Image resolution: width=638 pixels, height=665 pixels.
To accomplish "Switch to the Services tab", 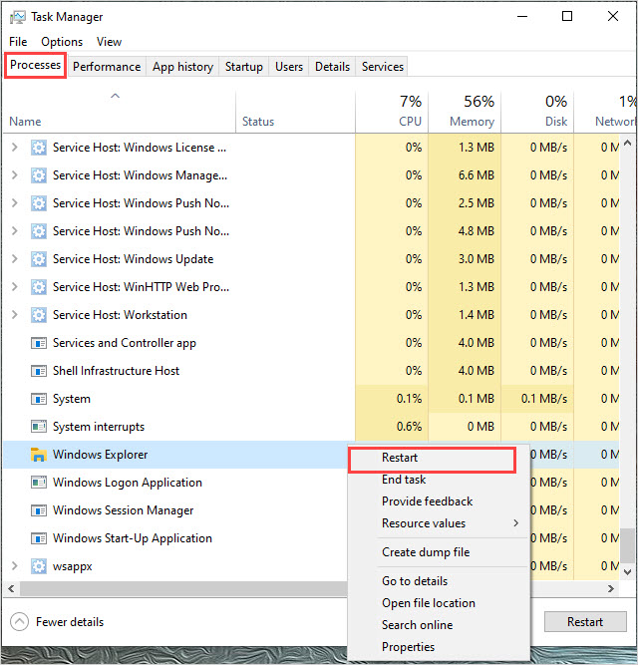I will coord(383,67).
